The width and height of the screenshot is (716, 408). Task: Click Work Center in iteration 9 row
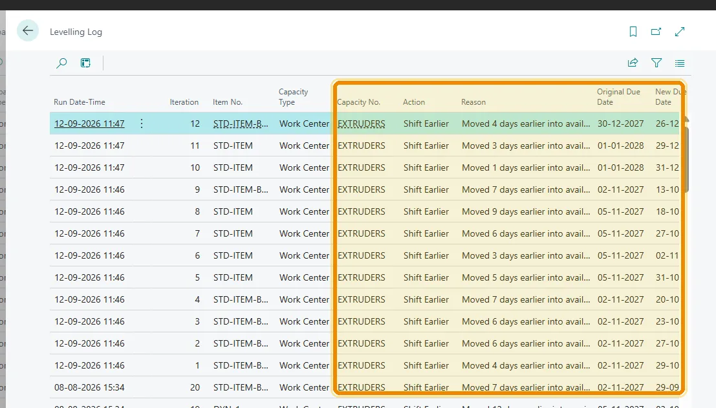coord(304,189)
